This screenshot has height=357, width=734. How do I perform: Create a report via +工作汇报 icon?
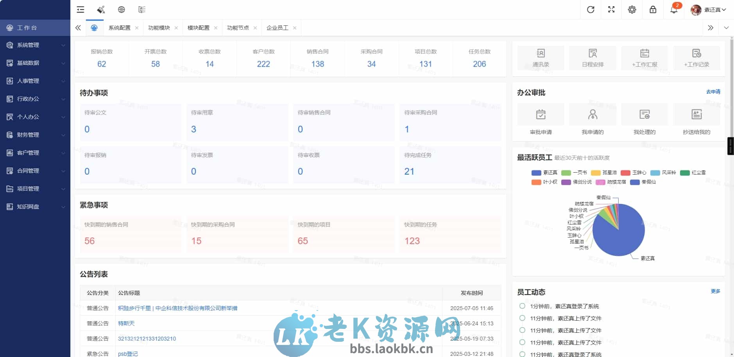pos(644,58)
